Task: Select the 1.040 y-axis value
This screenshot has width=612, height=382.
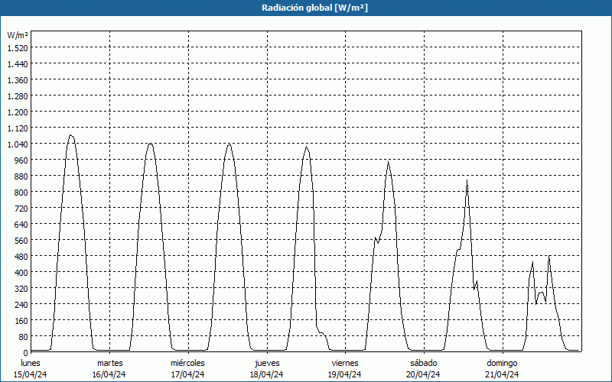Action: pos(18,144)
